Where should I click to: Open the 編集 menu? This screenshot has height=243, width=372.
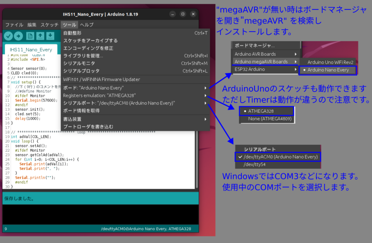[32, 25]
